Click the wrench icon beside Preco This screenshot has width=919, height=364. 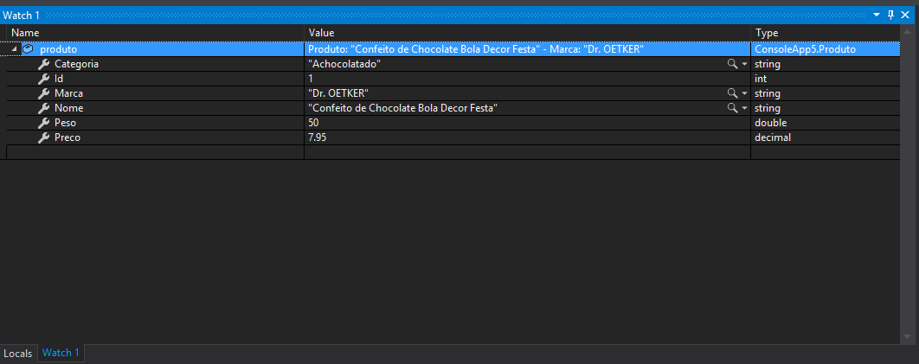click(x=43, y=137)
